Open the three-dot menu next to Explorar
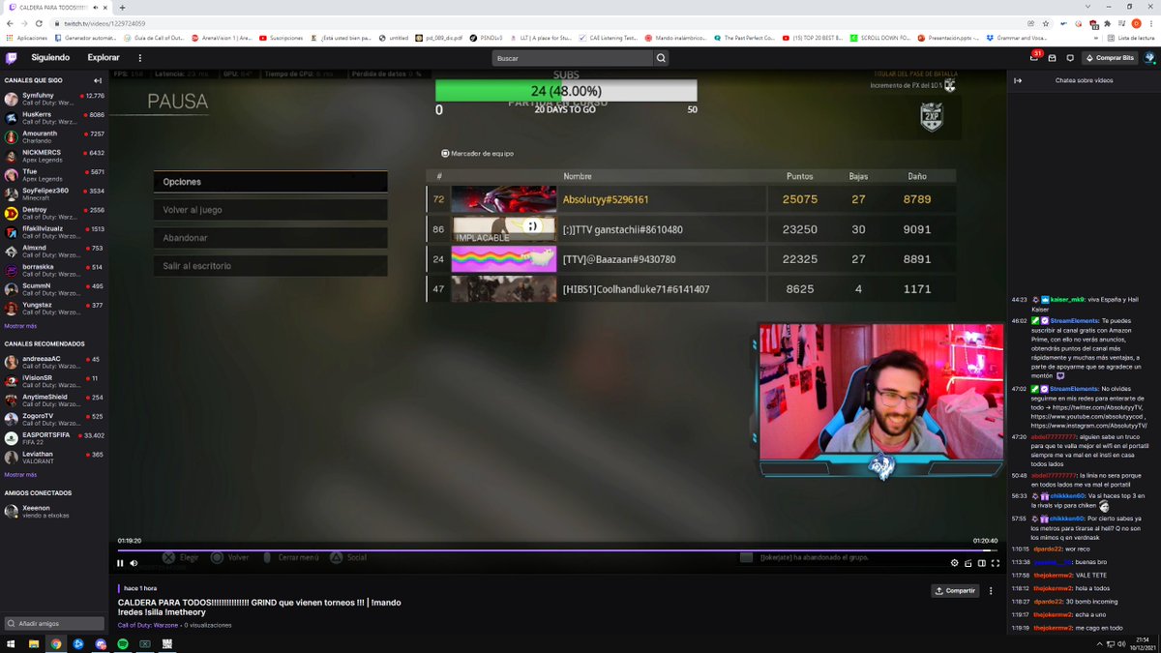Image resolution: width=1161 pixels, height=653 pixels. click(139, 57)
